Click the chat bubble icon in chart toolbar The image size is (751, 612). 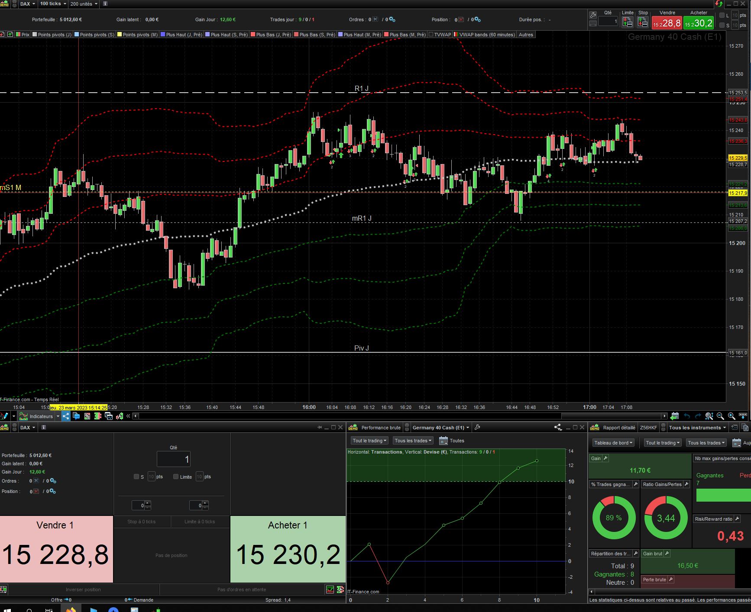76,416
